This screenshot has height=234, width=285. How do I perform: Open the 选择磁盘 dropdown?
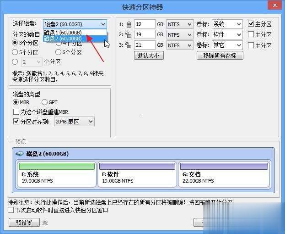pyautogui.click(x=75, y=24)
